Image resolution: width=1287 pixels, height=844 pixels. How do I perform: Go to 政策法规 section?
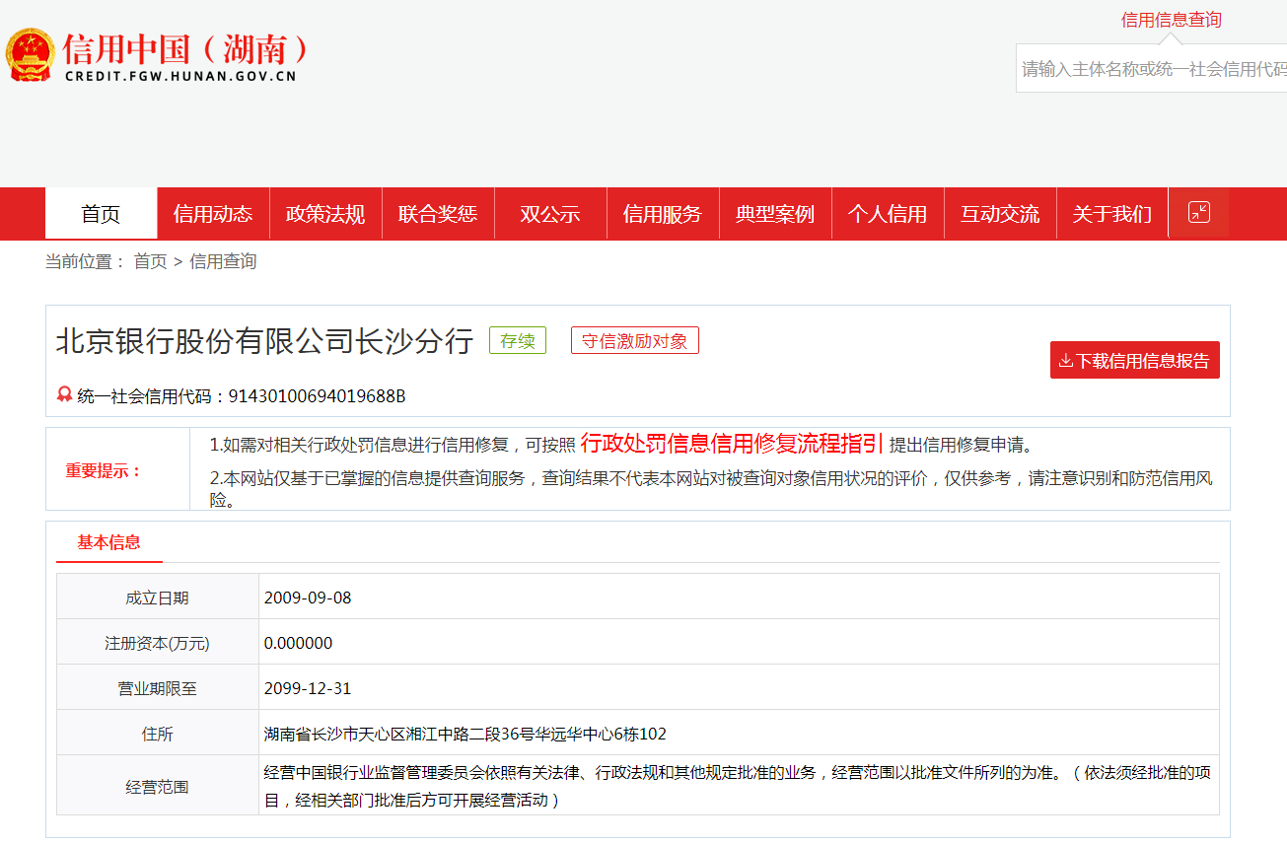(325, 214)
